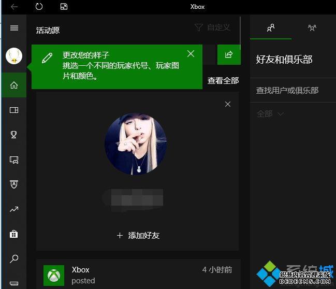Go back with the arrow button
336x289 pixels.
14,7
